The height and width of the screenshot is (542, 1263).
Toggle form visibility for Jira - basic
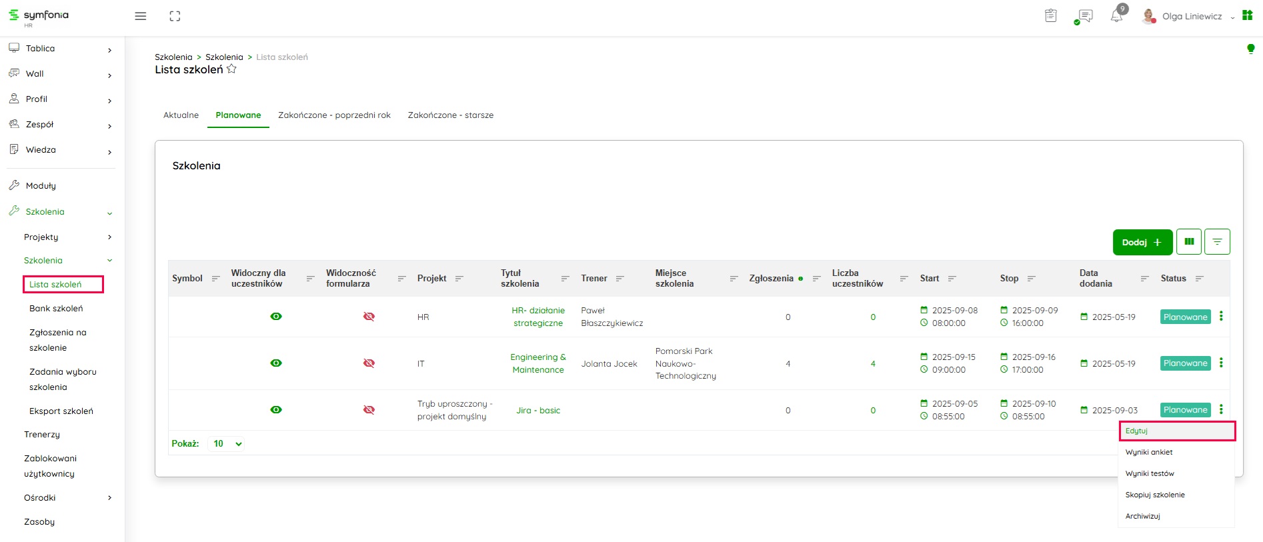pyautogui.click(x=369, y=410)
